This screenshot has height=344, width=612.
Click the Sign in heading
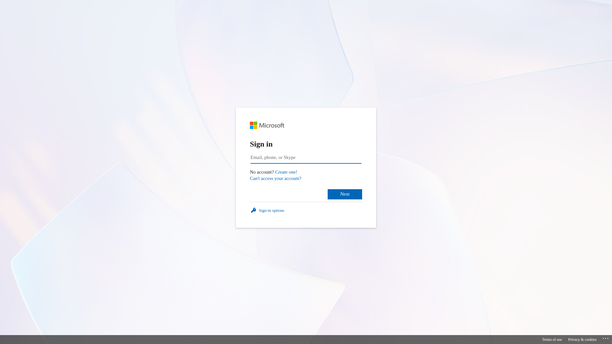point(261,144)
